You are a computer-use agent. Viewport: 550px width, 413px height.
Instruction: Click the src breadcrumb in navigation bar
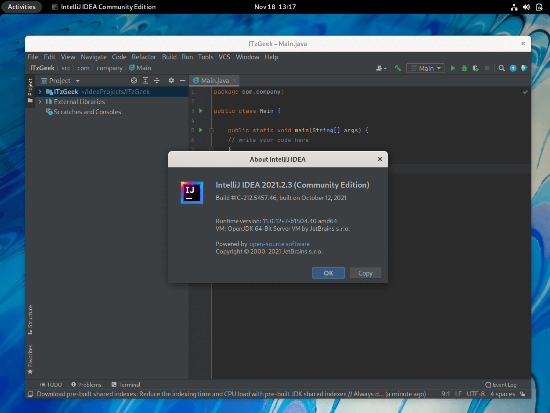[x=66, y=68]
